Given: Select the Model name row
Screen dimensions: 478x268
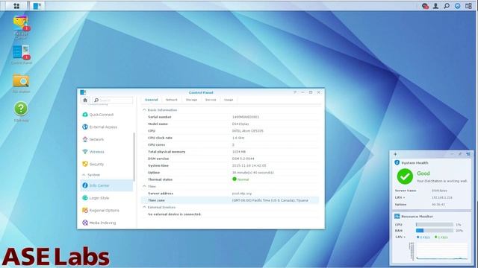Looking at the screenshot, I should tap(230, 124).
